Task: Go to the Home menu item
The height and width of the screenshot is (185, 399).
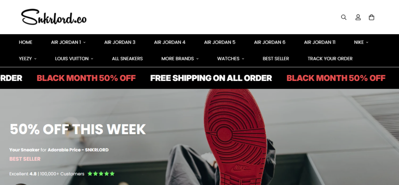Action: pos(25,42)
